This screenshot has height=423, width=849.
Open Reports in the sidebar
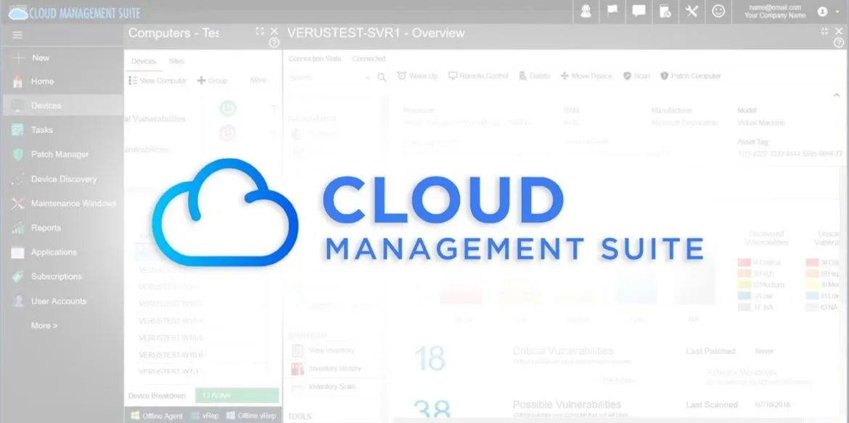click(46, 228)
